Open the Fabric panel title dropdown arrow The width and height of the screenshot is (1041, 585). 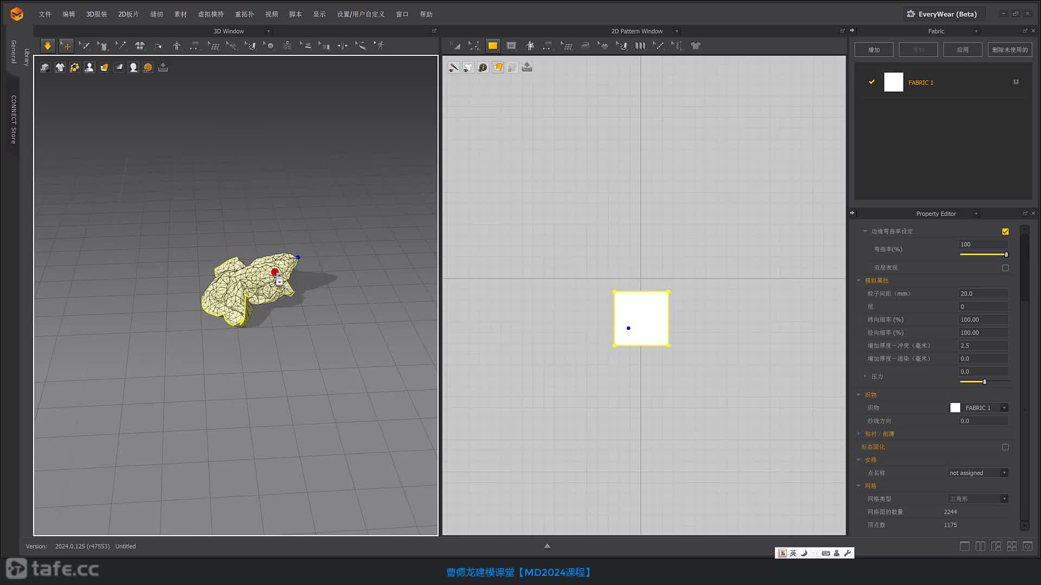pyautogui.click(x=976, y=31)
